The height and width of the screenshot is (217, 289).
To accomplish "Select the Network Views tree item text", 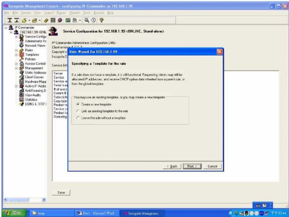I will tap(35, 45).
